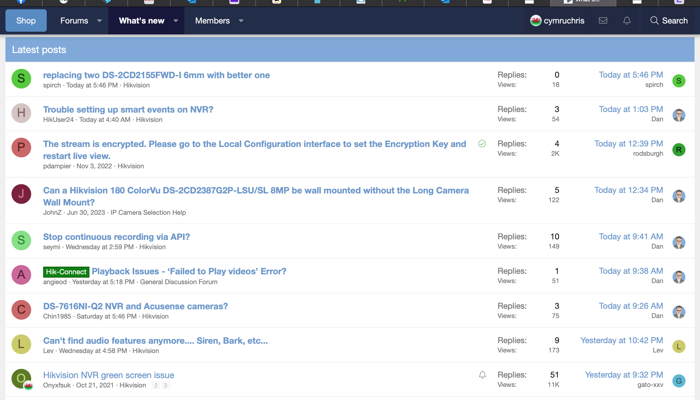Click Chin1985's red C avatar
The width and height of the screenshot is (700, 400).
pyautogui.click(x=21, y=310)
